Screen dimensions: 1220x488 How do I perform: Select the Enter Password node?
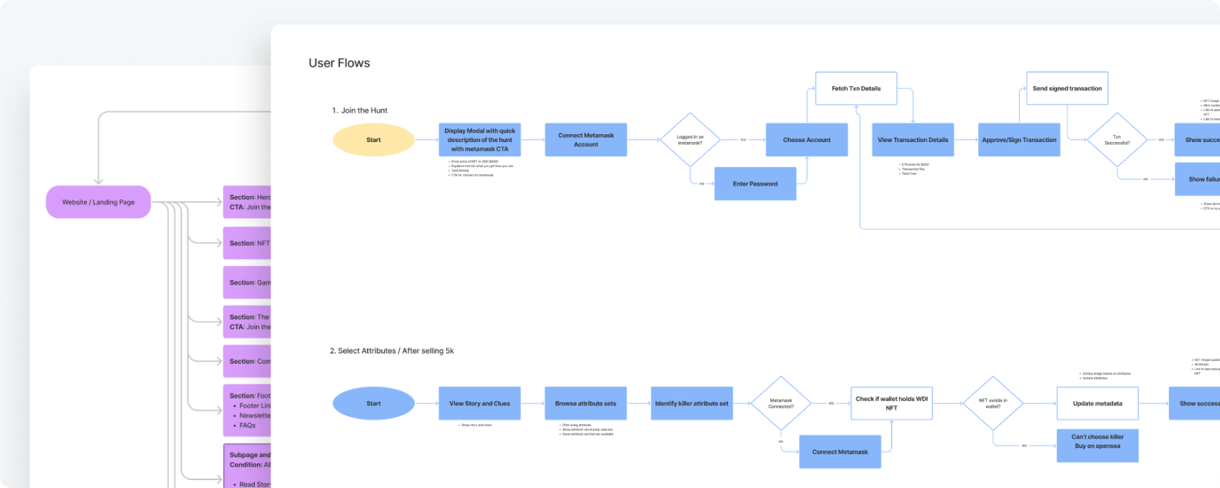[x=755, y=184]
